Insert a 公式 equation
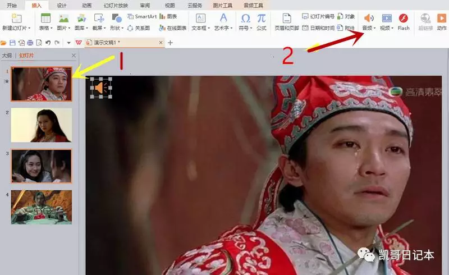Viewport: 449px width, 275px height. [261, 21]
